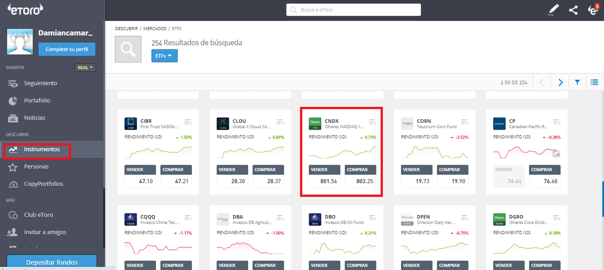Click the previous page arrow
Viewport: 604px width, 270px height.
tap(542, 82)
